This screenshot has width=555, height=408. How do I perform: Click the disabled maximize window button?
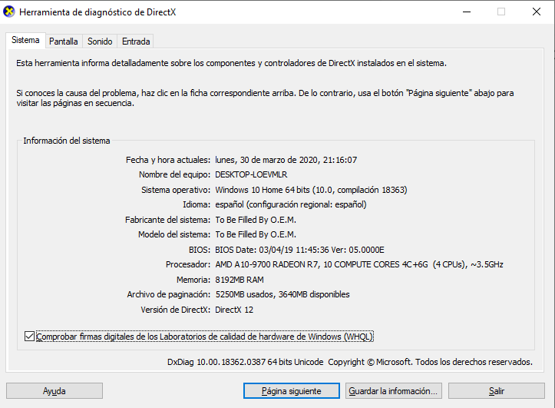tap(501, 12)
